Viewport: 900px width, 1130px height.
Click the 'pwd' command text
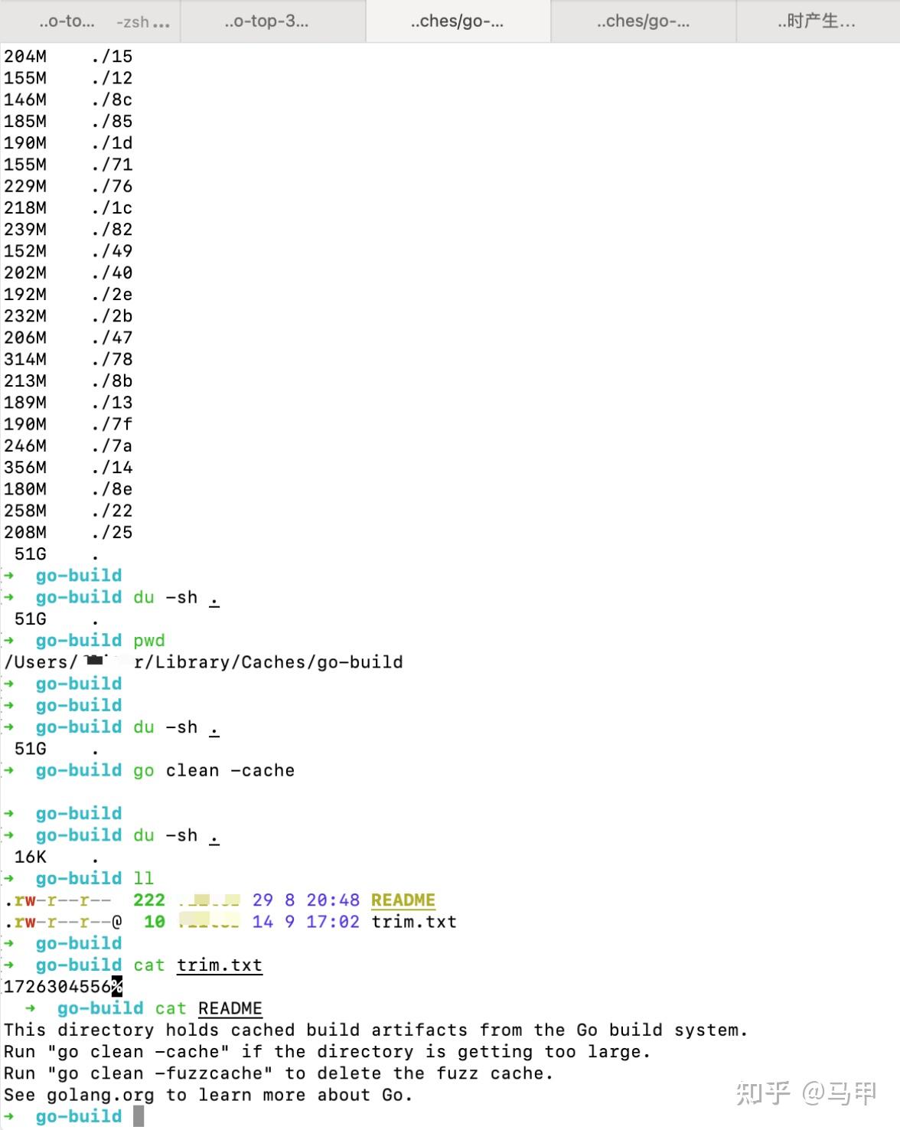pyautogui.click(x=149, y=641)
